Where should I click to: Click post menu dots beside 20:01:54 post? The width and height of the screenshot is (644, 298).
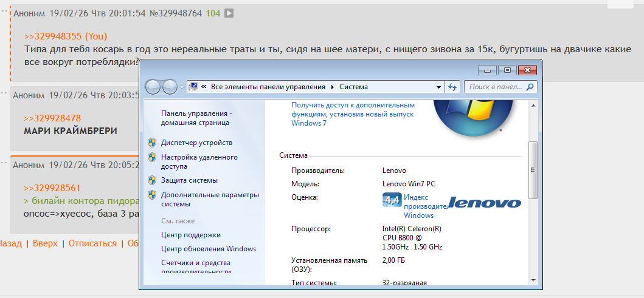click(x=4, y=11)
